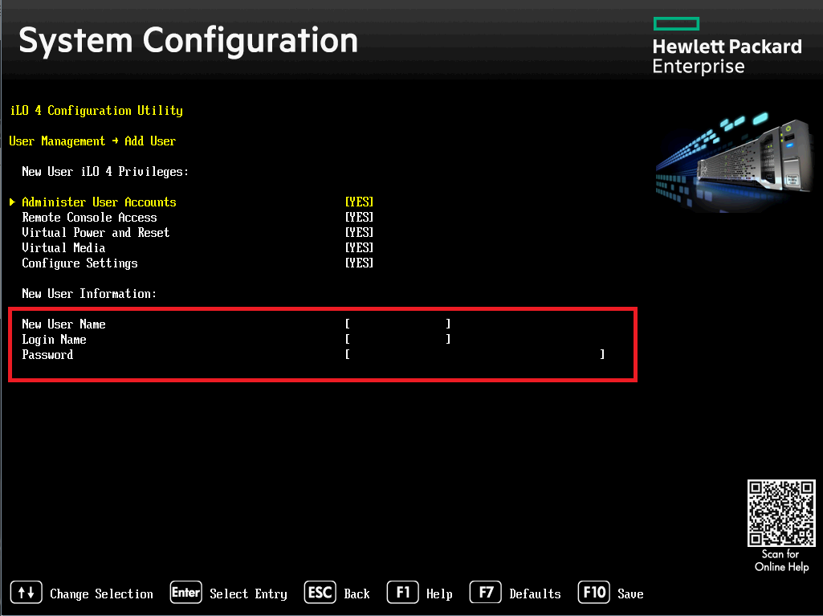Select the Remote Console Access privilege
This screenshot has height=616, width=823.
point(89,218)
